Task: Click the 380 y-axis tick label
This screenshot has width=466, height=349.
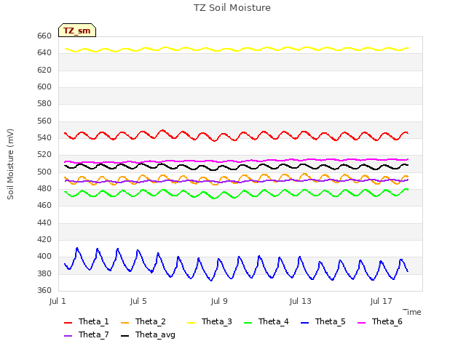Action: tap(44, 273)
